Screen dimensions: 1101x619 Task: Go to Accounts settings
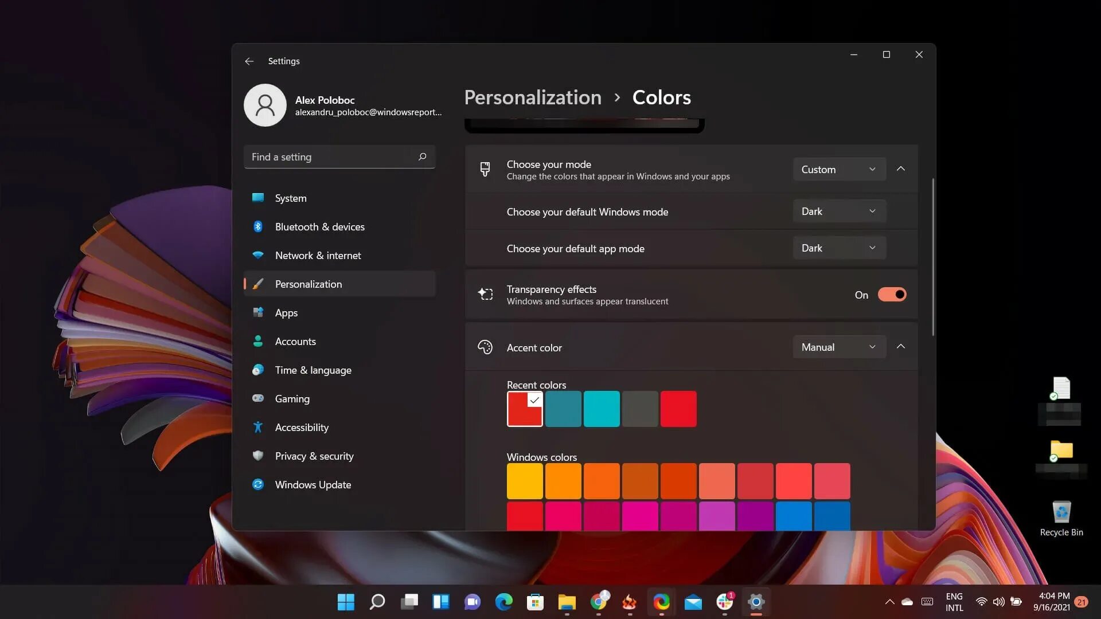295,341
